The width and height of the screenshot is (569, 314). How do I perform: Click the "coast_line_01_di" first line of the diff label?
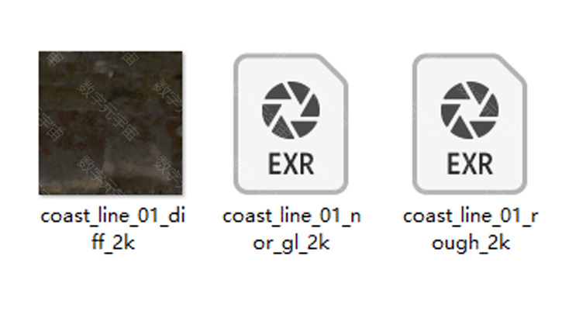pos(113,216)
